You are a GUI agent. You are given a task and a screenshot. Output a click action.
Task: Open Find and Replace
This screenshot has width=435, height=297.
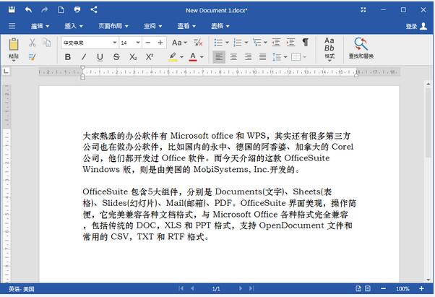click(x=361, y=48)
